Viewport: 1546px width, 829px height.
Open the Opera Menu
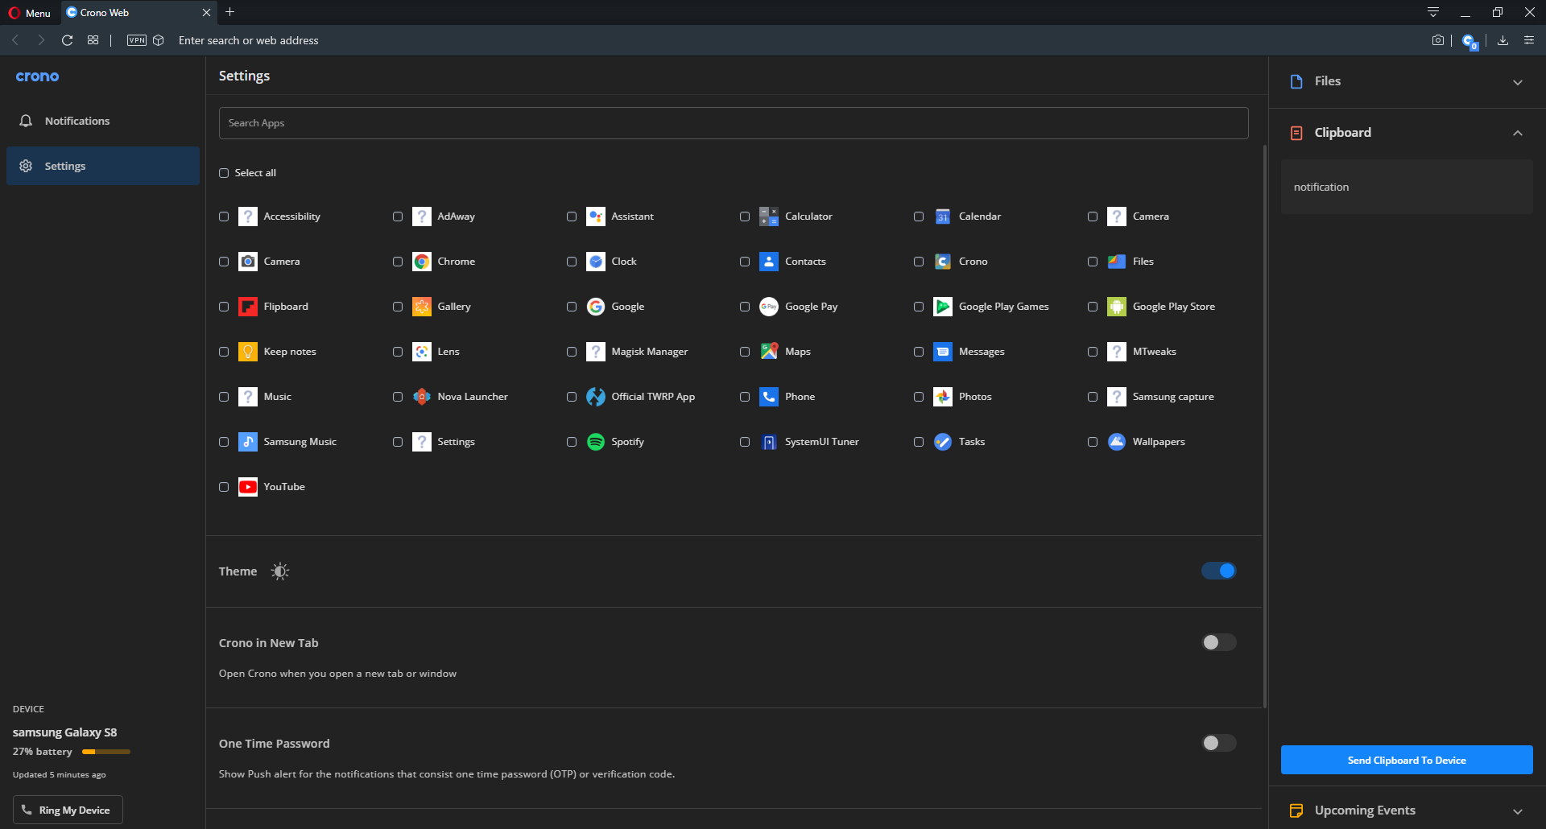tap(30, 13)
